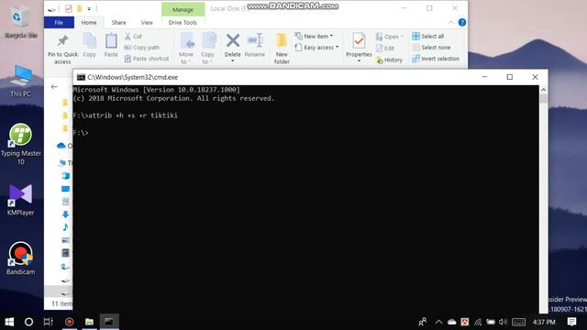Viewport: 587px width, 330px height.
Task: Open the cmd.exe title bar system icon
Action: 81,77
